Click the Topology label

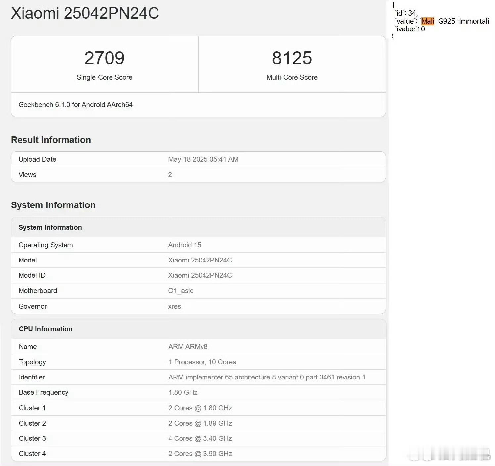click(32, 362)
